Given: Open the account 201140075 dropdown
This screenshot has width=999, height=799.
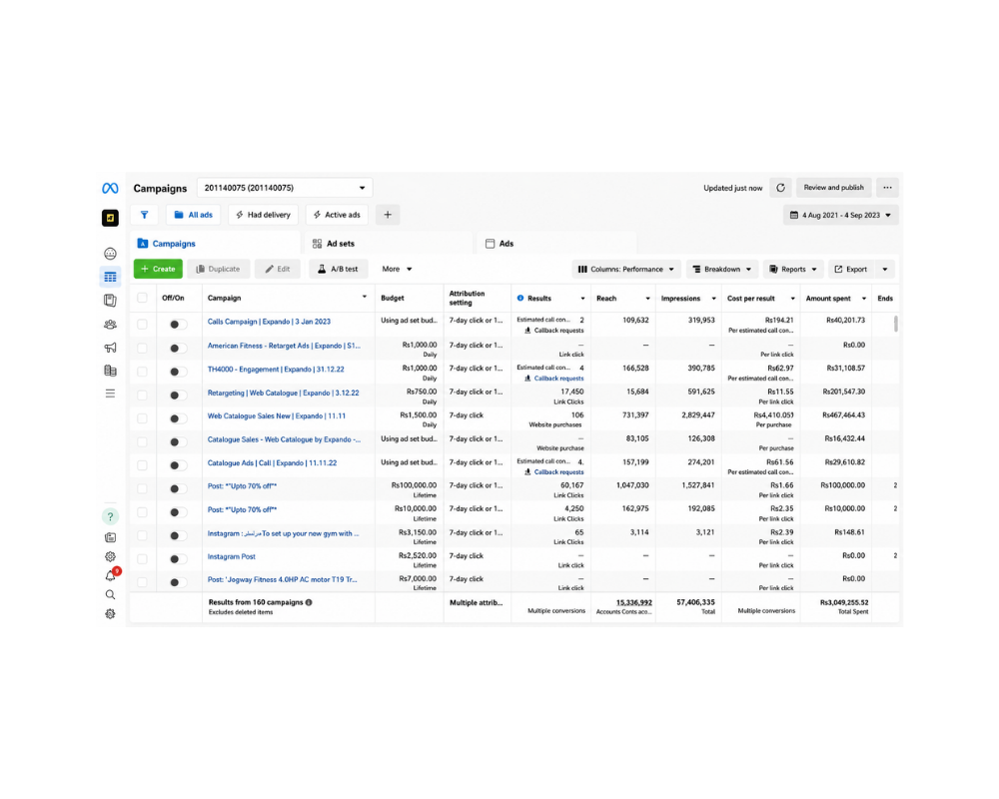Looking at the screenshot, I should click(285, 188).
